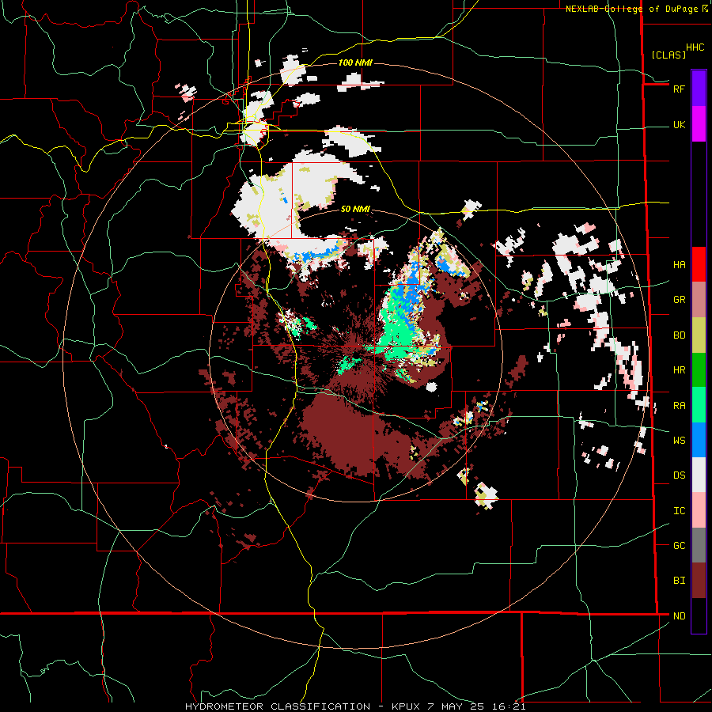Click the BD yellow-olive legend swatch
Image resolution: width=712 pixels, height=712 pixels.
click(x=699, y=335)
